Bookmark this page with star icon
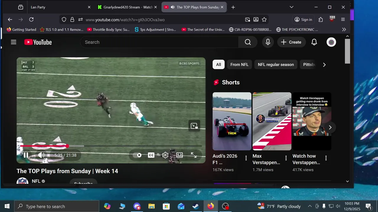This screenshot has height=212, width=378. [x=264, y=19]
